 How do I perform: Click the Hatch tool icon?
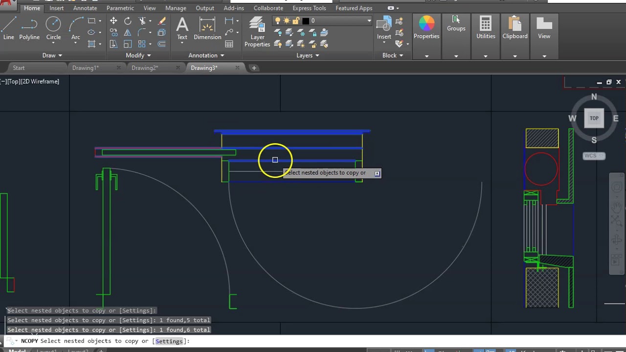pyautogui.click(x=91, y=44)
